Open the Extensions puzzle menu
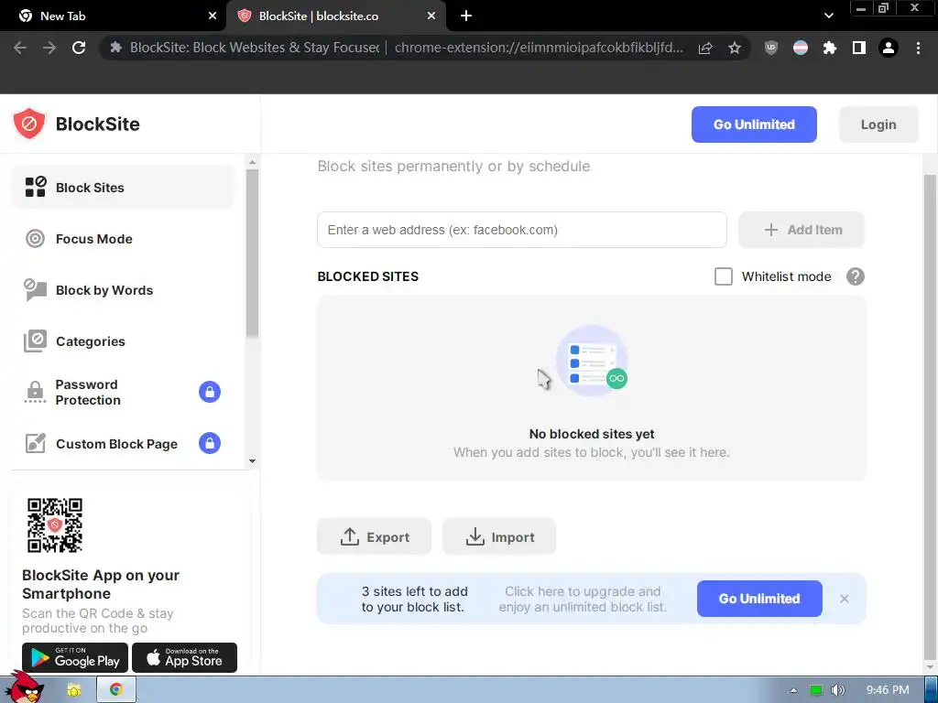The height and width of the screenshot is (703, 938). (x=830, y=48)
